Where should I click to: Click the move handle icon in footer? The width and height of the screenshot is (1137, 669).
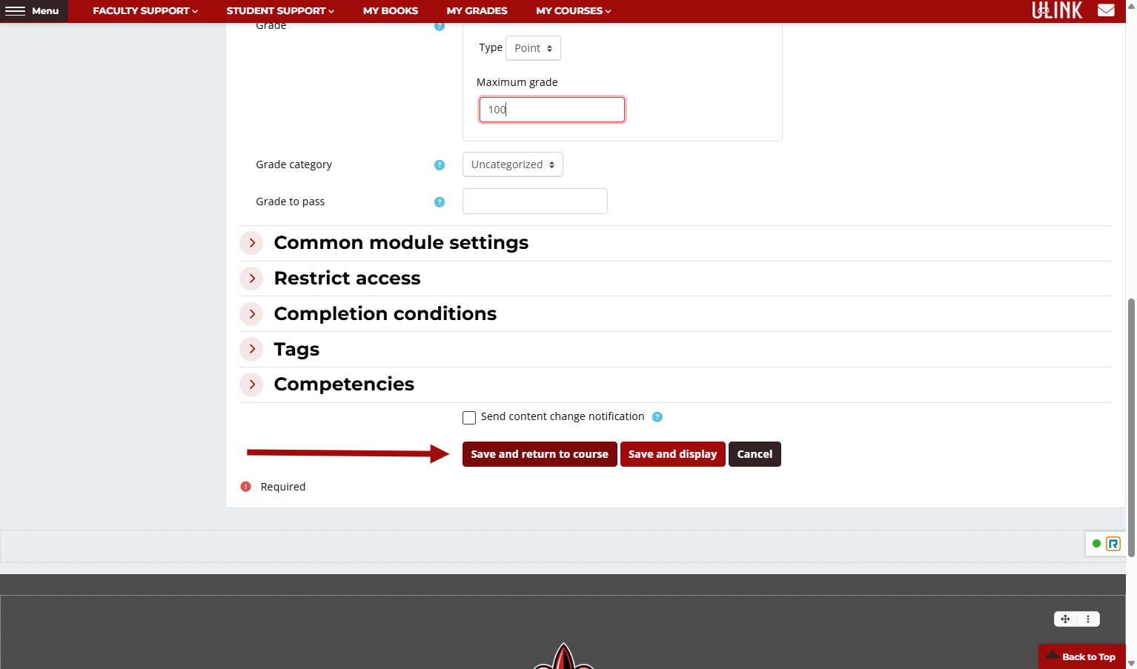click(x=1065, y=619)
